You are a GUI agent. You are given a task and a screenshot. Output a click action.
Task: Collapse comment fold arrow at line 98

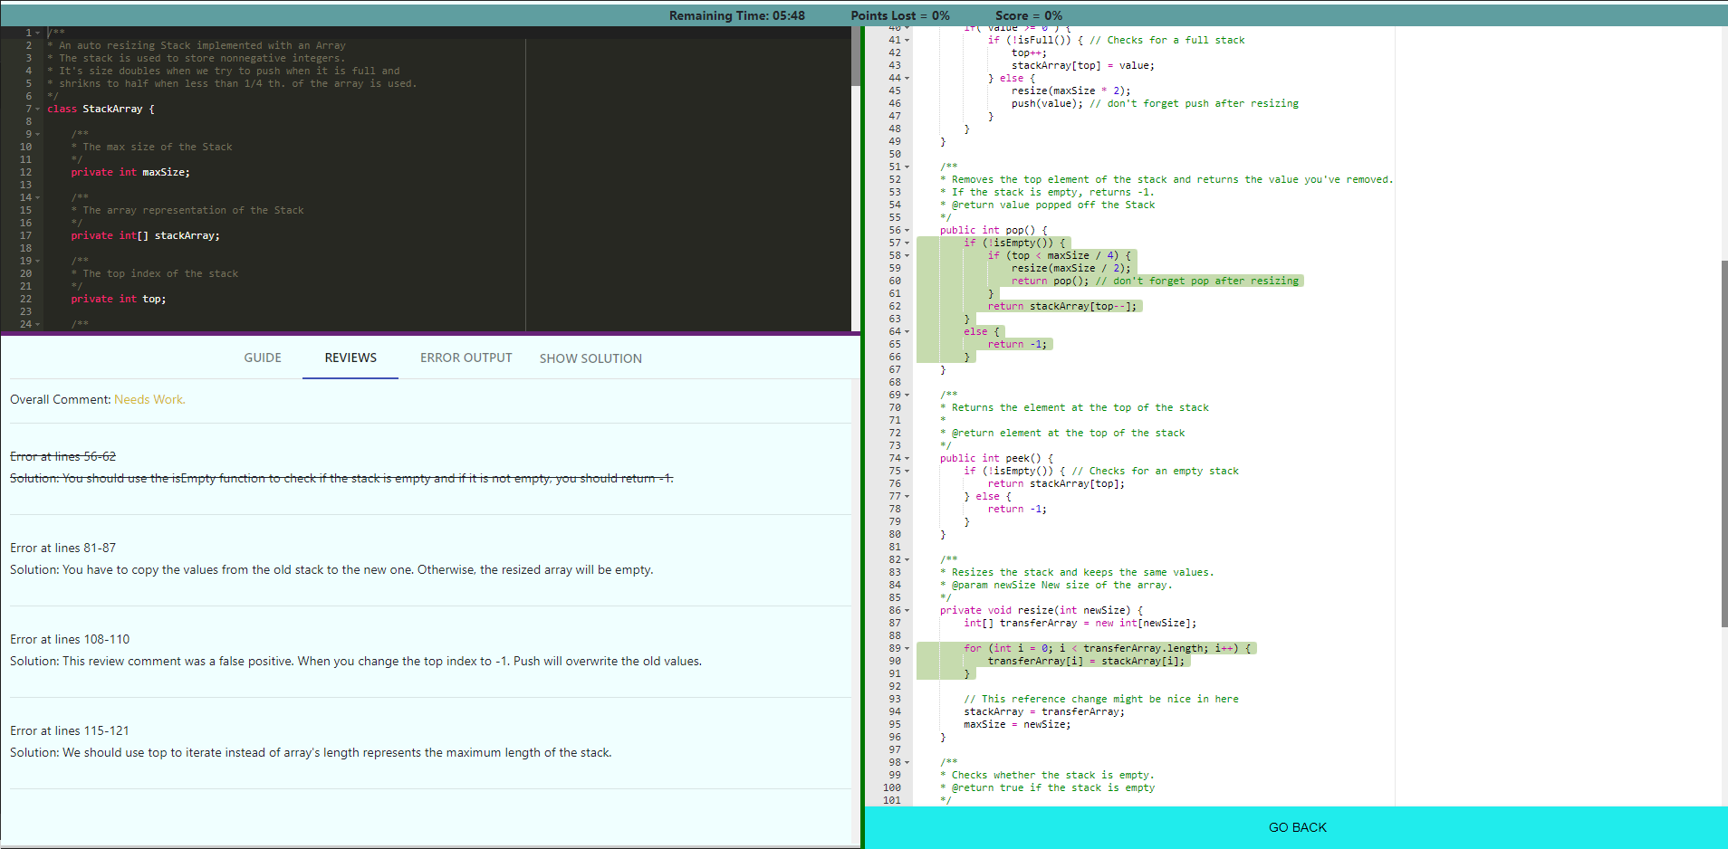[907, 762]
